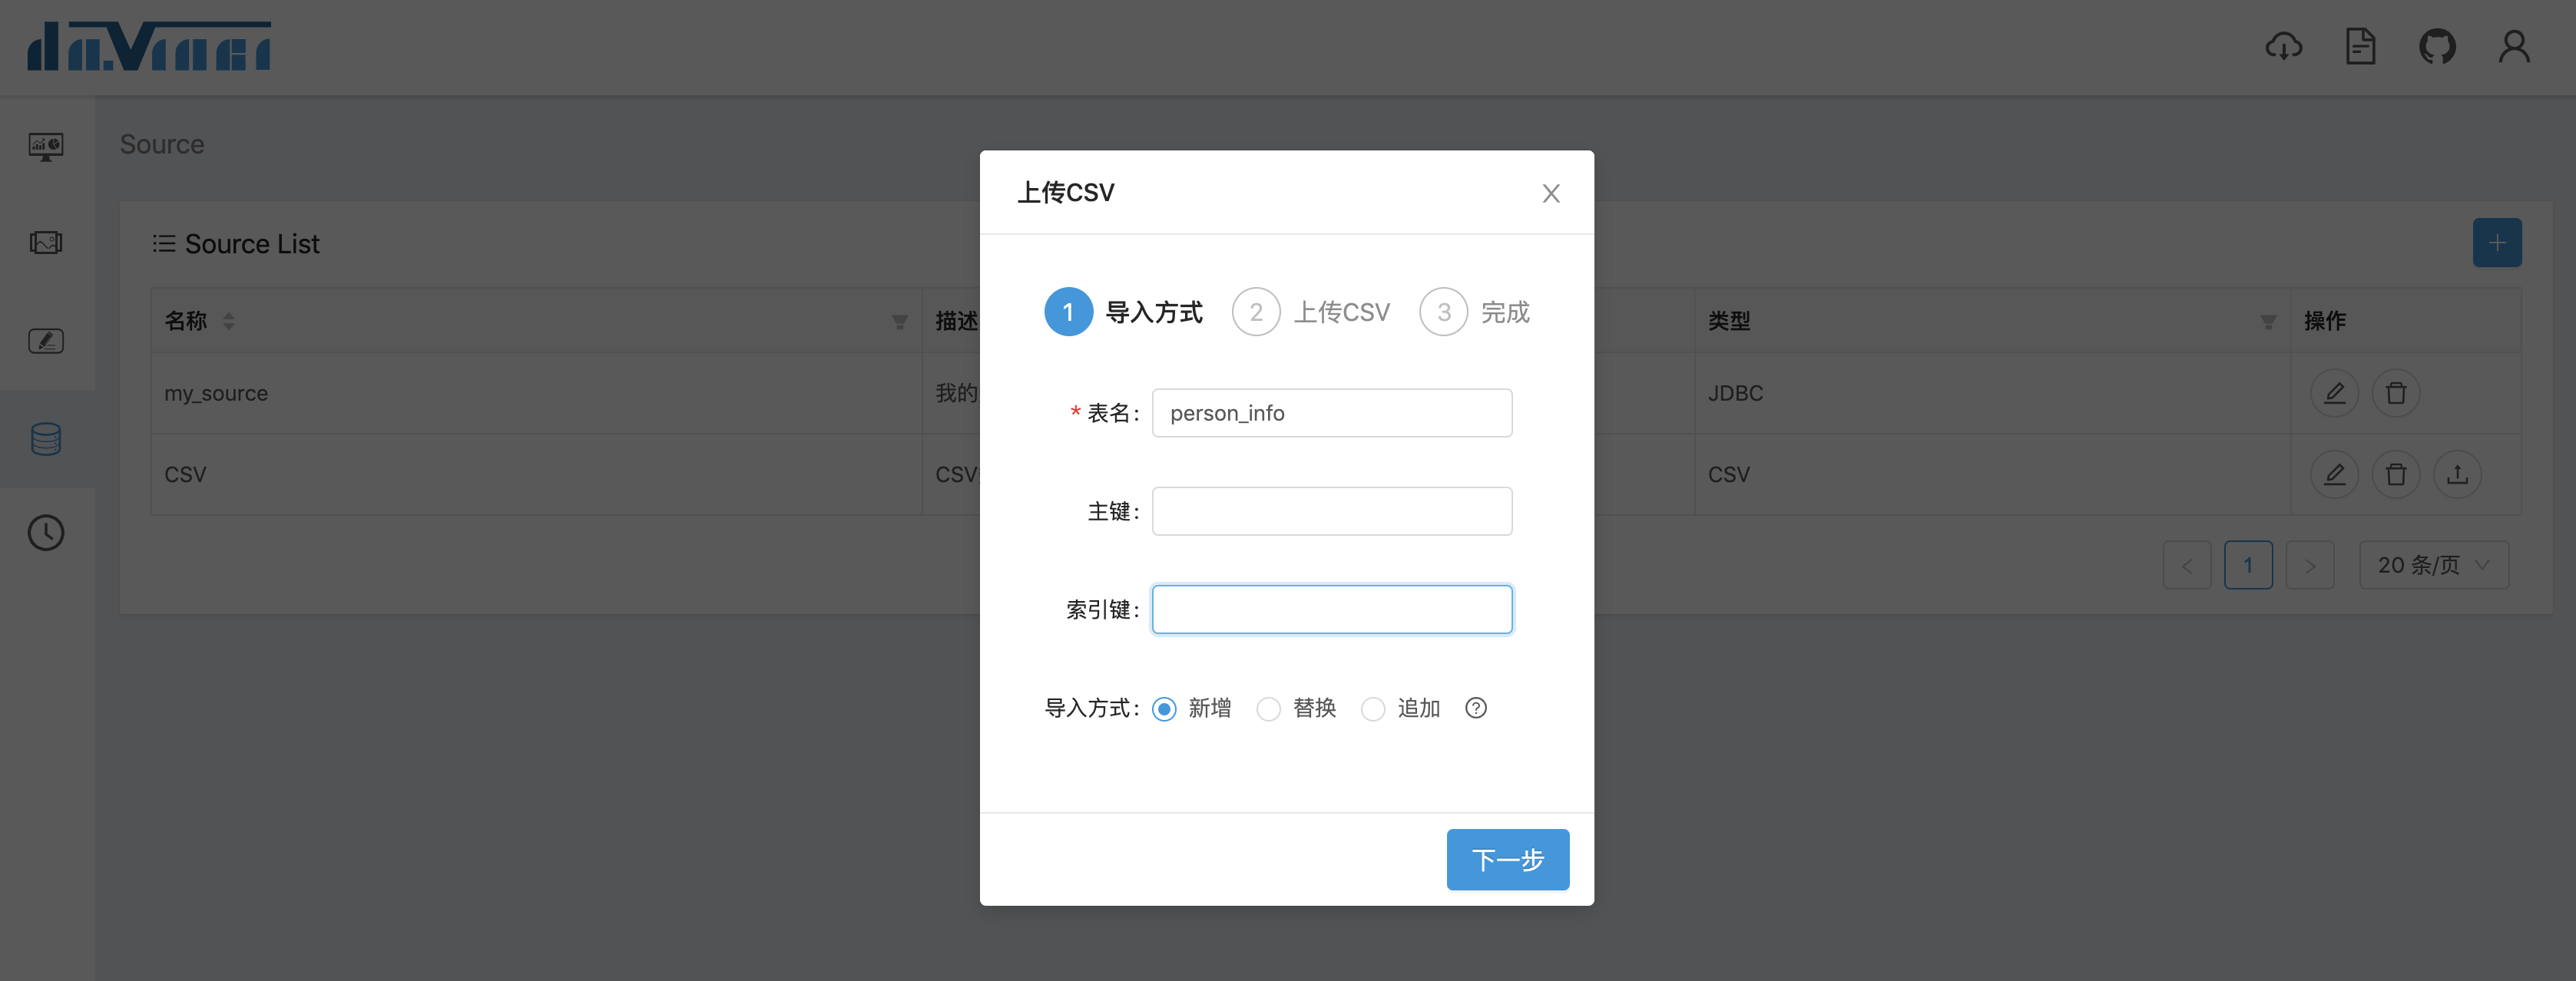
Task: Open the 名称 column filter icon
Action: tap(900, 322)
